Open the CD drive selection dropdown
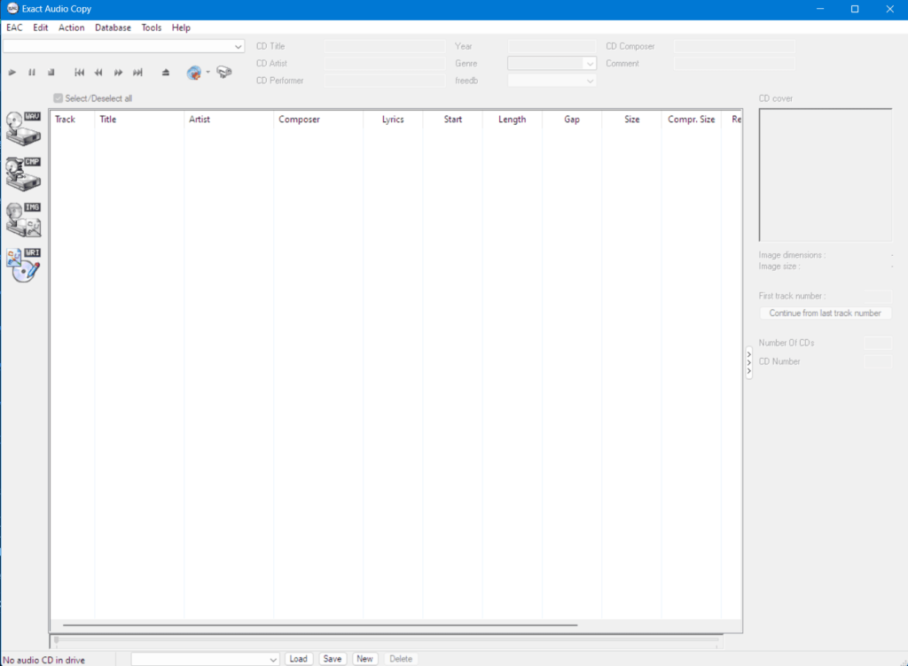This screenshot has width=908, height=666. click(x=239, y=46)
